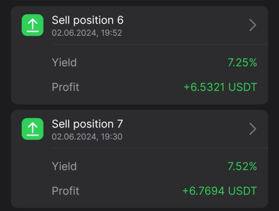Image resolution: width=279 pixels, height=211 pixels.
Task: Click the Profit label in position 6 card
Action: click(x=65, y=87)
